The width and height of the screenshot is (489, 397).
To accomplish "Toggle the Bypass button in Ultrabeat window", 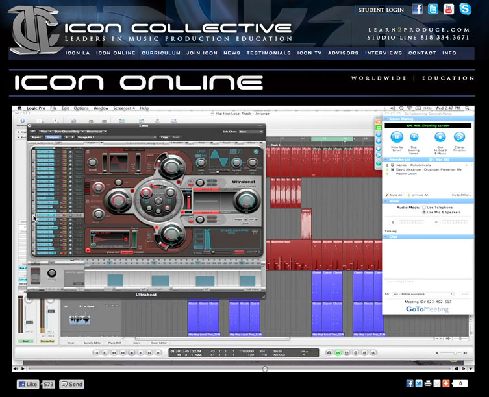I will 36,138.
